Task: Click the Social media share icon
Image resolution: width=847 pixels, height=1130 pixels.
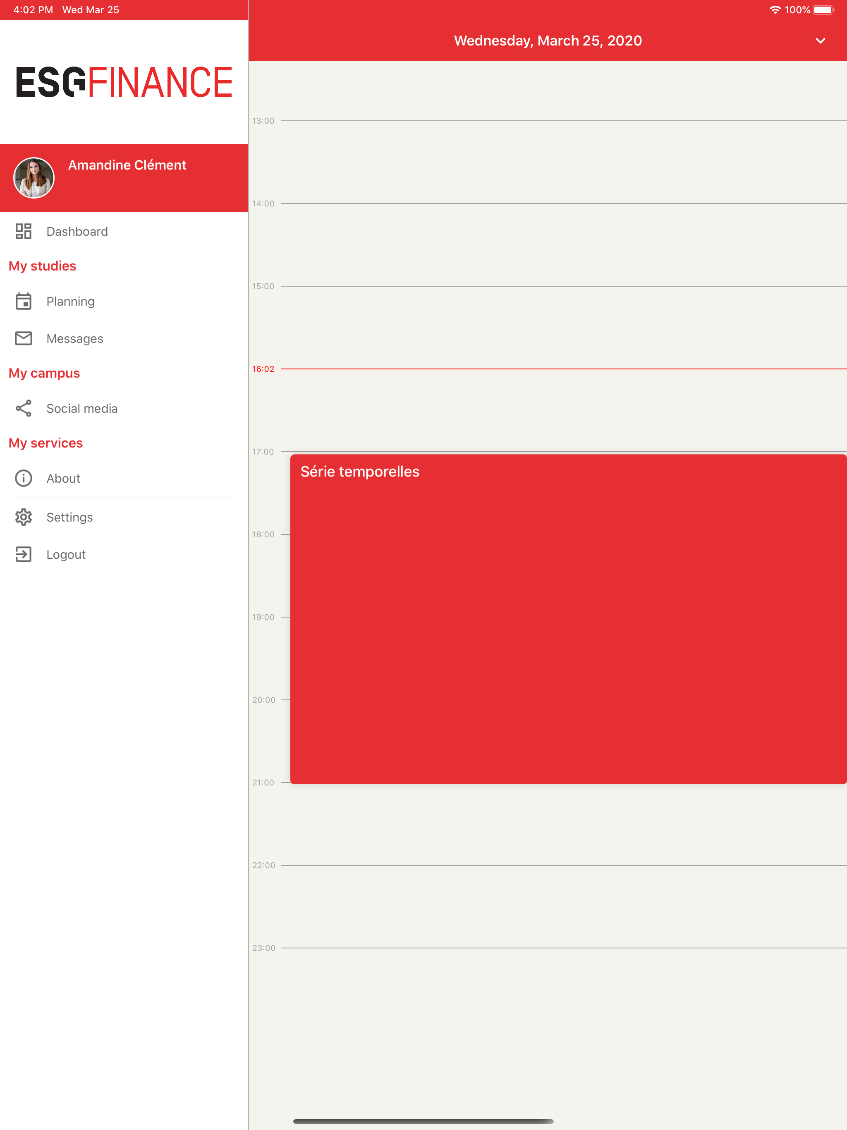Action: point(24,408)
